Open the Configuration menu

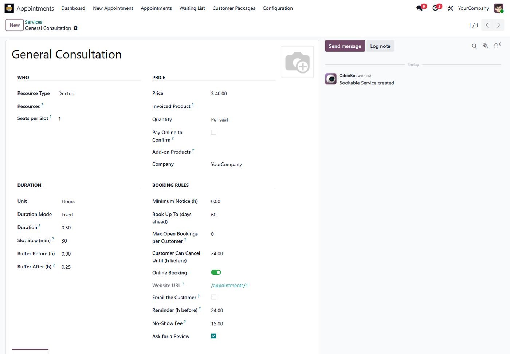[278, 8]
